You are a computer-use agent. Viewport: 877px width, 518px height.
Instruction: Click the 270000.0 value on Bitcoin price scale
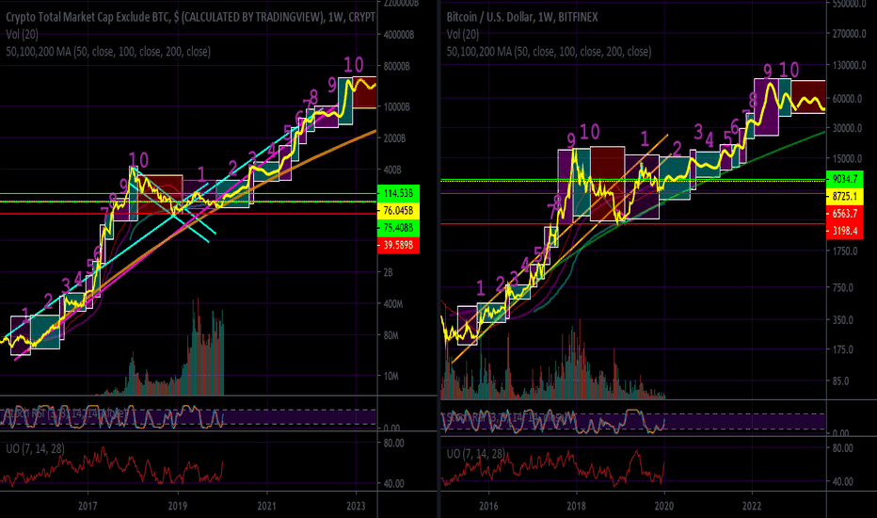click(x=849, y=34)
